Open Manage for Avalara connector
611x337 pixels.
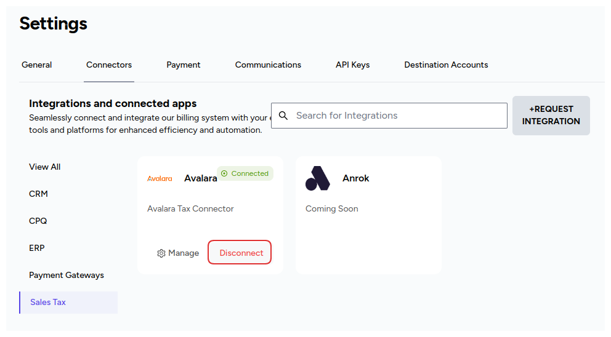point(178,253)
